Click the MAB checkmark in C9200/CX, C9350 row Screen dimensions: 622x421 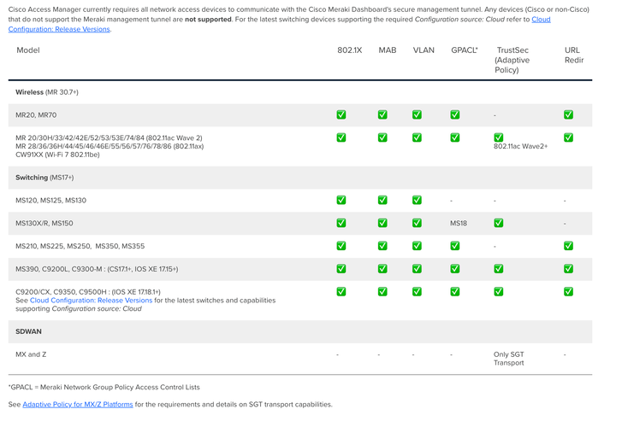[x=382, y=292]
